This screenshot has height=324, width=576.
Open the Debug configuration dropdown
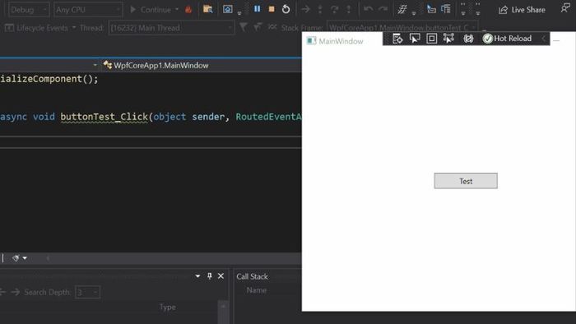click(x=29, y=10)
